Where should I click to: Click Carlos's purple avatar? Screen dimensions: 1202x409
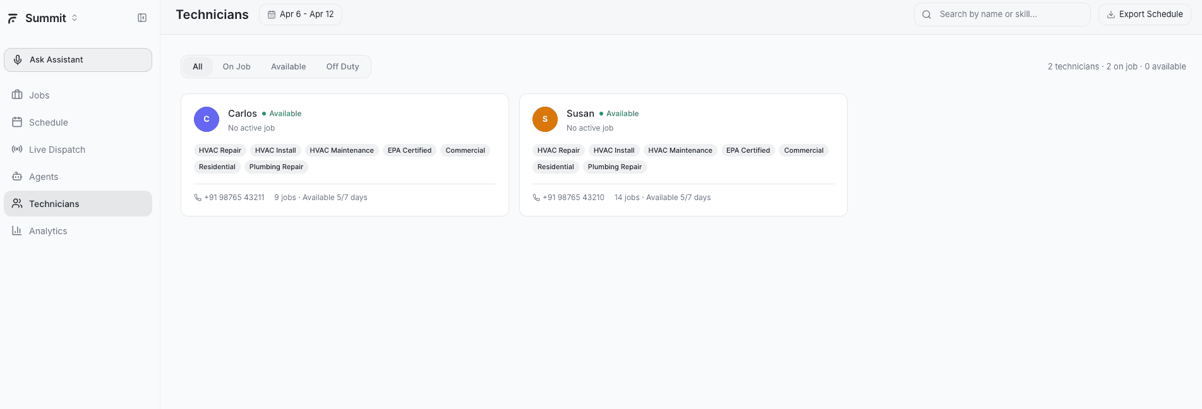[x=207, y=119]
